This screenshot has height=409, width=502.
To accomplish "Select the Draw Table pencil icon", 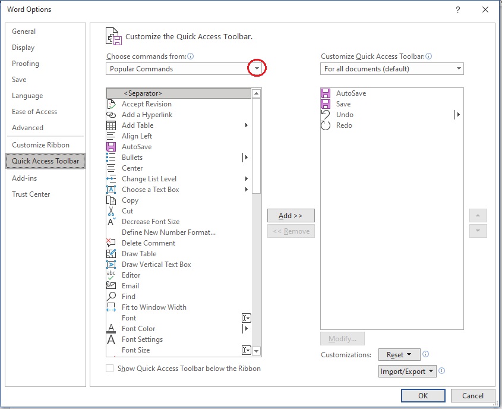I will [x=111, y=254].
